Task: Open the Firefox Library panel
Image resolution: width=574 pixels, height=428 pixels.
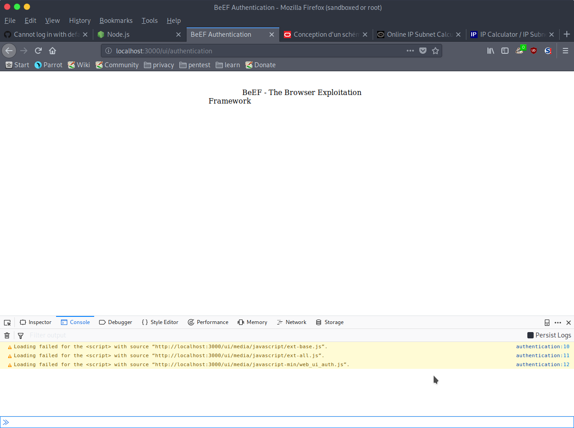Action: [490, 51]
